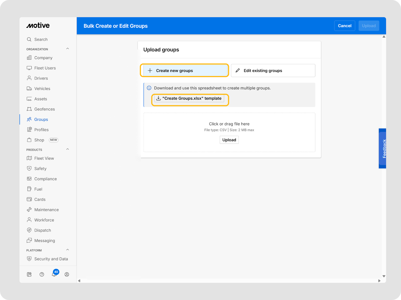Click the search magnifier icon
401x300 pixels.
coord(29,39)
